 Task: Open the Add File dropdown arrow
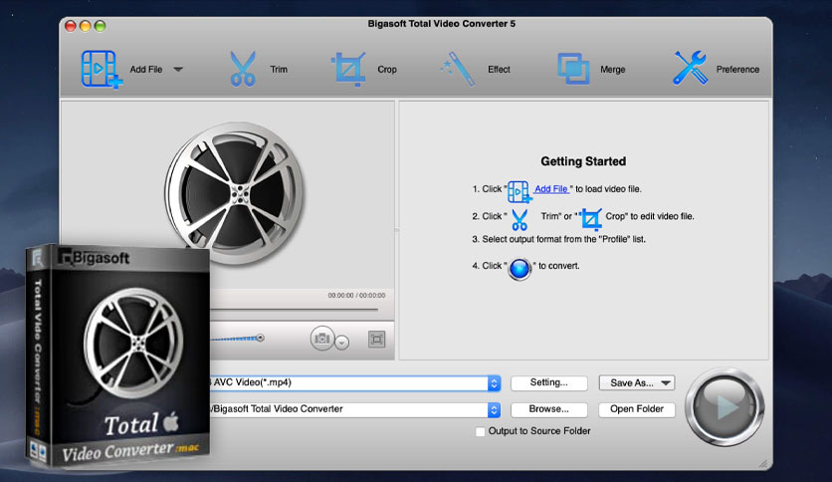point(178,70)
